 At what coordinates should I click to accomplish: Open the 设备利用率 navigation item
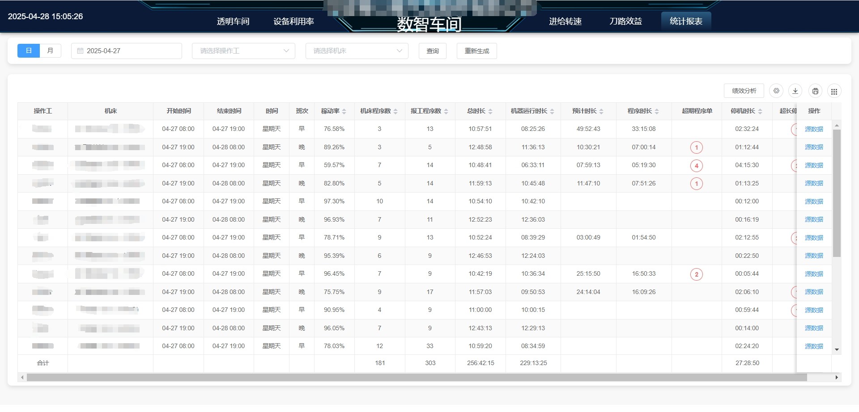coord(293,21)
